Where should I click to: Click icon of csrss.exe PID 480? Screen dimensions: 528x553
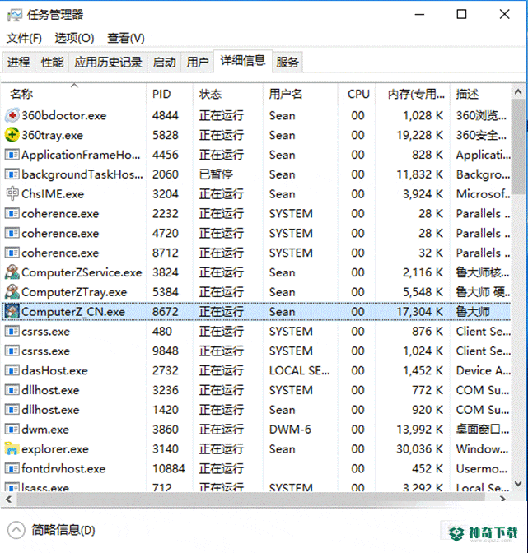[x=12, y=331]
